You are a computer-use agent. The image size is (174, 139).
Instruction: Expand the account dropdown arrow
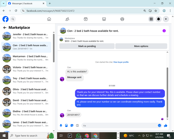pos(166,19)
